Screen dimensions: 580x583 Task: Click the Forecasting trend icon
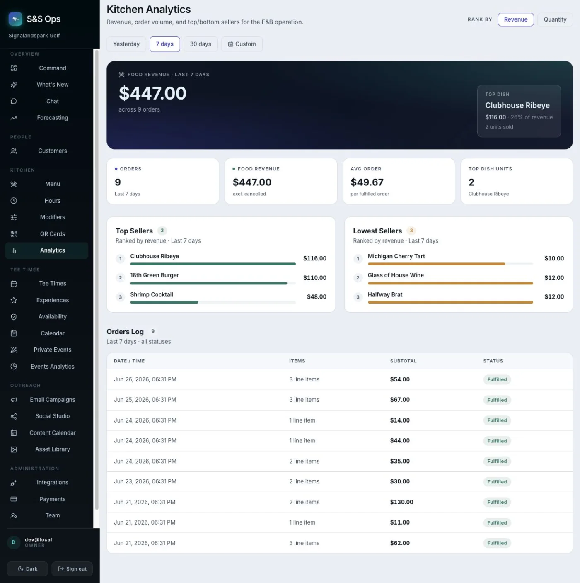[x=14, y=118]
